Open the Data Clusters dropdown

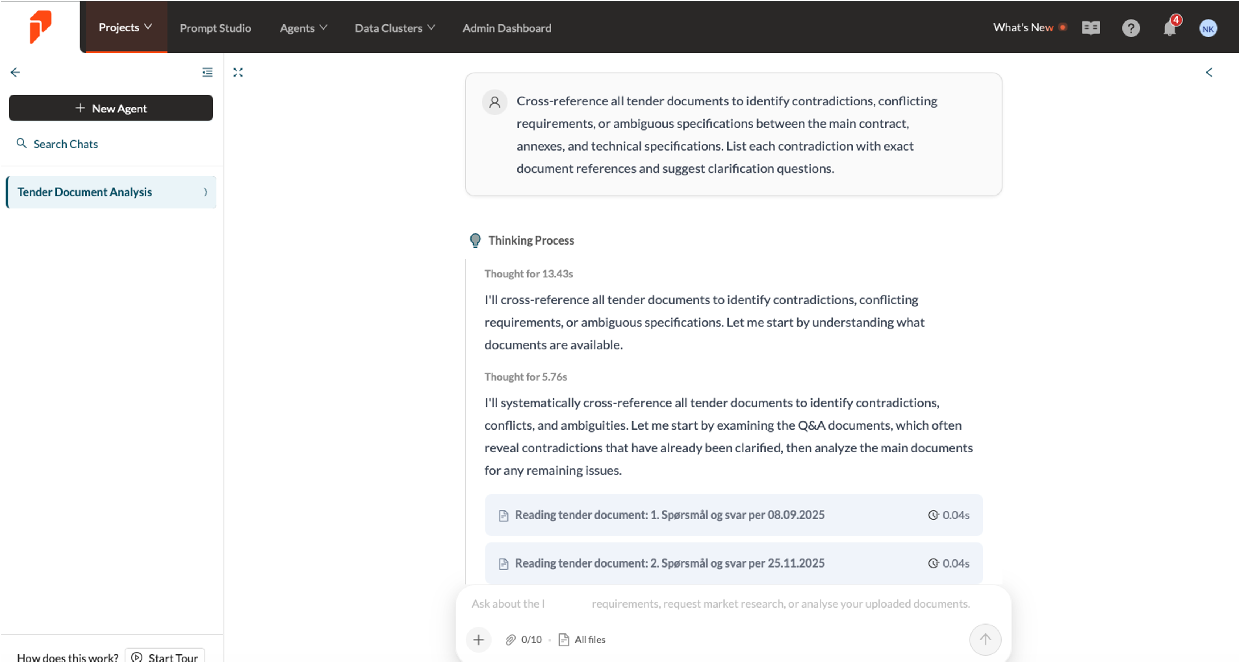pos(394,28)
